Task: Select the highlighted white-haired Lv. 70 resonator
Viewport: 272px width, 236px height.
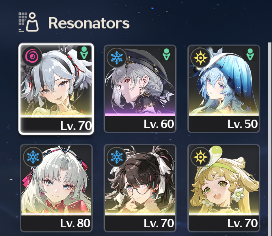Action: [56, 89]
